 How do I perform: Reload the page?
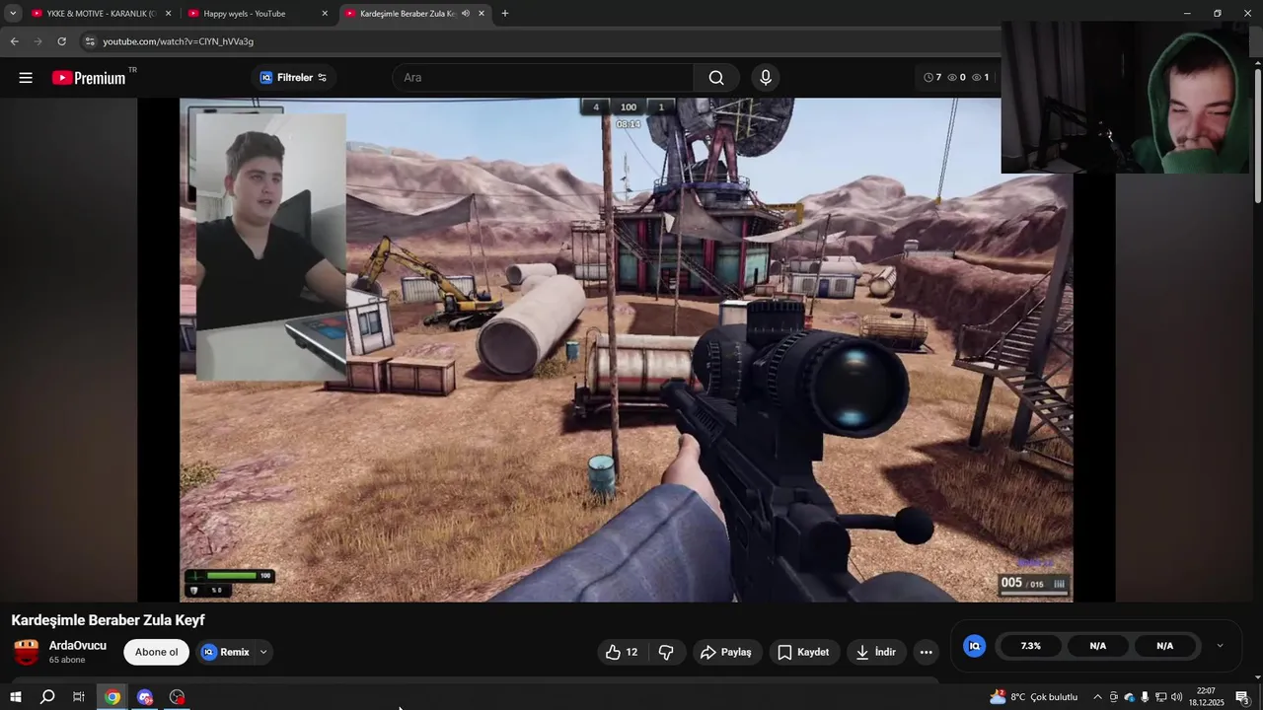point(61,41)
